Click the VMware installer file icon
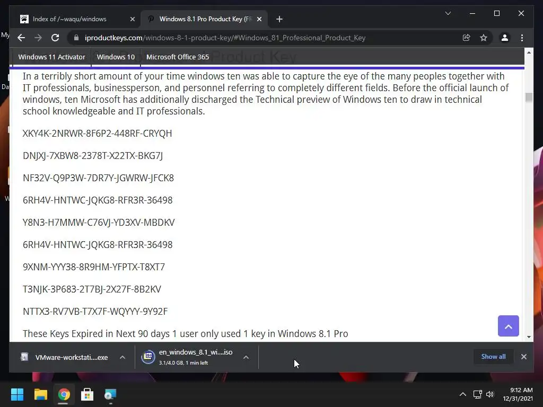Screen dimensions: 543x407 coord(24,357)
